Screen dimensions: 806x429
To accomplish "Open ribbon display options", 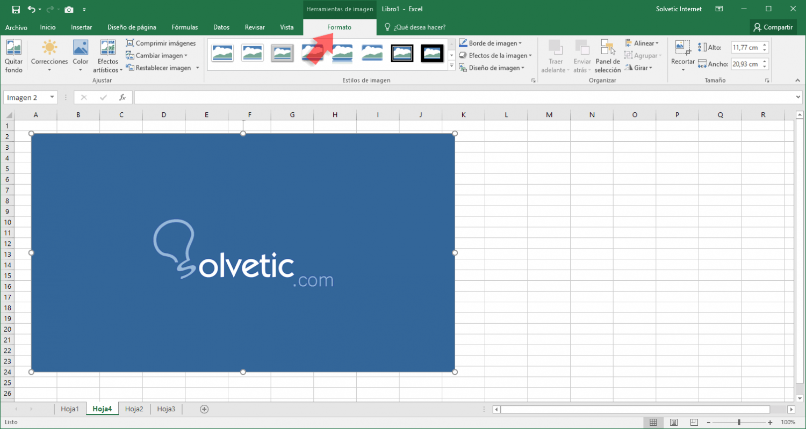I will point(719,9).
